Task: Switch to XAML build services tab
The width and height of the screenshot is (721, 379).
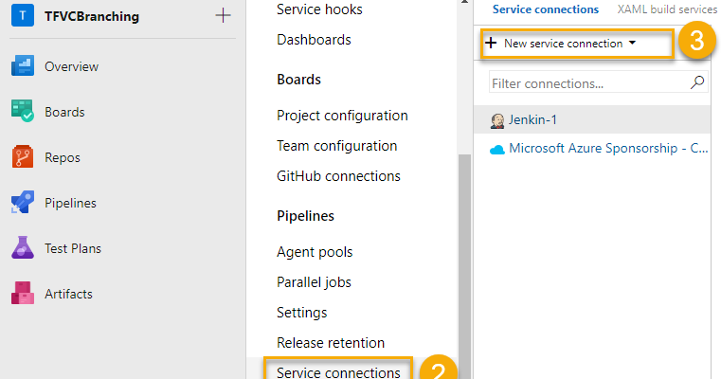Action: (667, 9)
